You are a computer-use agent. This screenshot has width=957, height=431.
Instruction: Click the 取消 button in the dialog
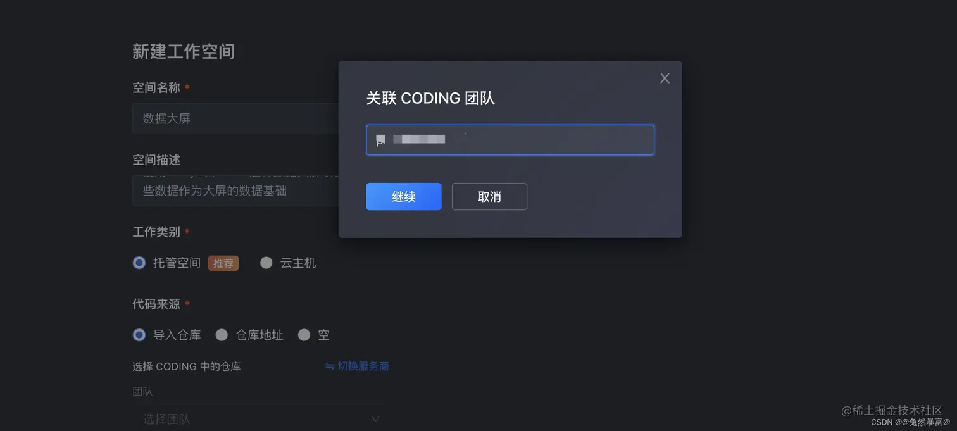tap(489, 196)
